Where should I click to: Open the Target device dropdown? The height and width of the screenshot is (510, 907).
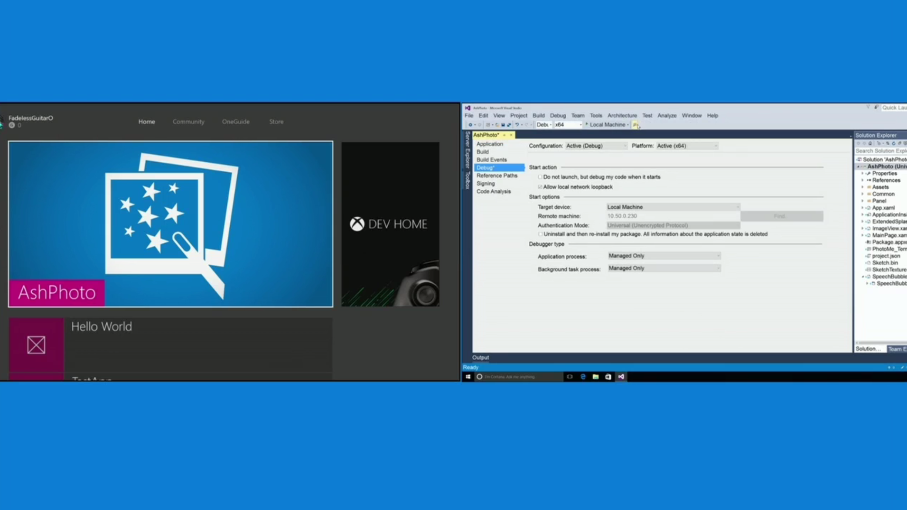[x=673, y=207]
